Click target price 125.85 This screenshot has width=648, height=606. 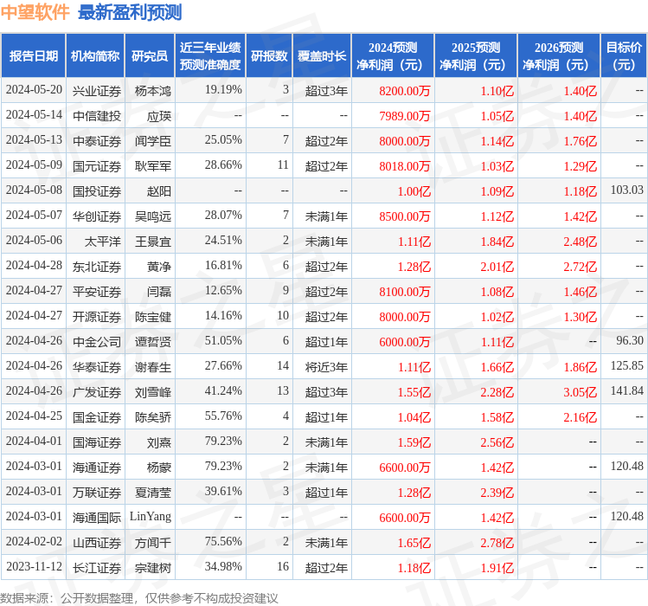627,365
